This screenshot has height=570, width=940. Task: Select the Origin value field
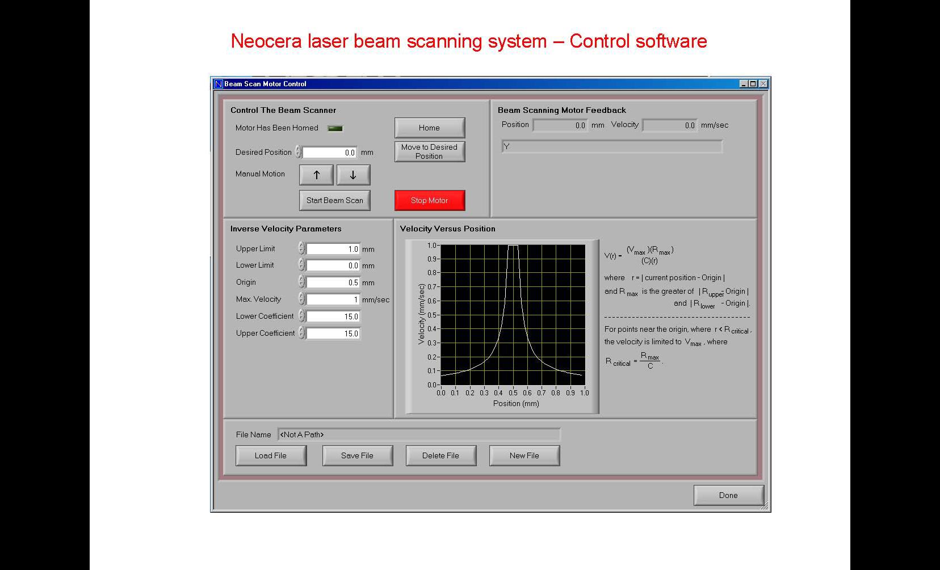[x=333, y=282]
